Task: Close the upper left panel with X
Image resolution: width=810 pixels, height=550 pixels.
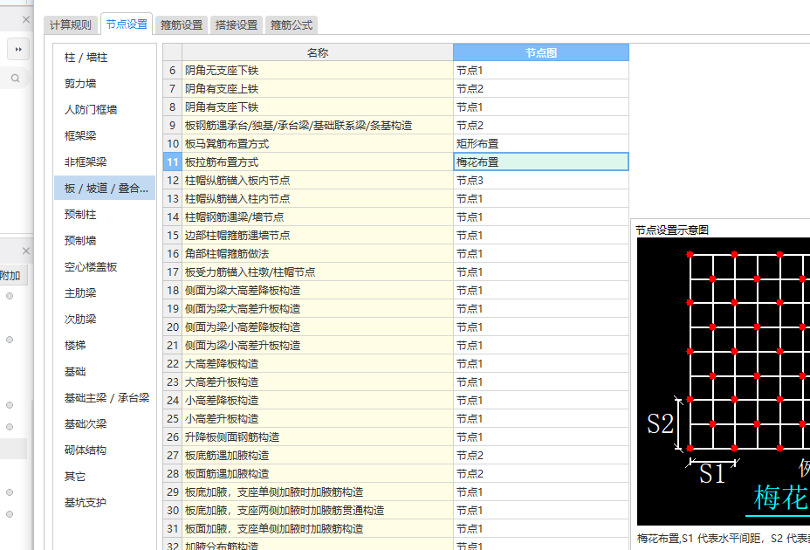Action: [26, 19]
